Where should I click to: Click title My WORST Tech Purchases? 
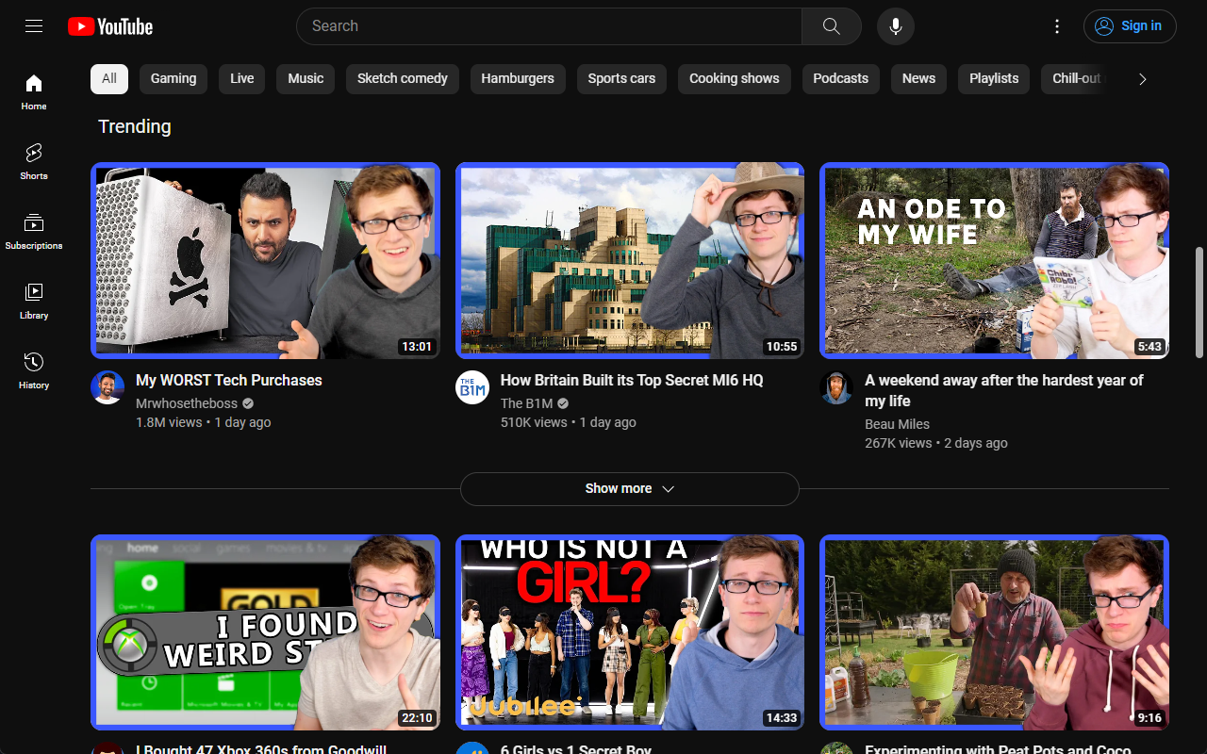tap(229, 381)
